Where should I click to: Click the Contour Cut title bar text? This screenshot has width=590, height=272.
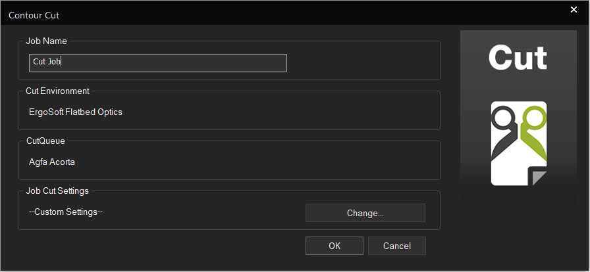point(34,15)
